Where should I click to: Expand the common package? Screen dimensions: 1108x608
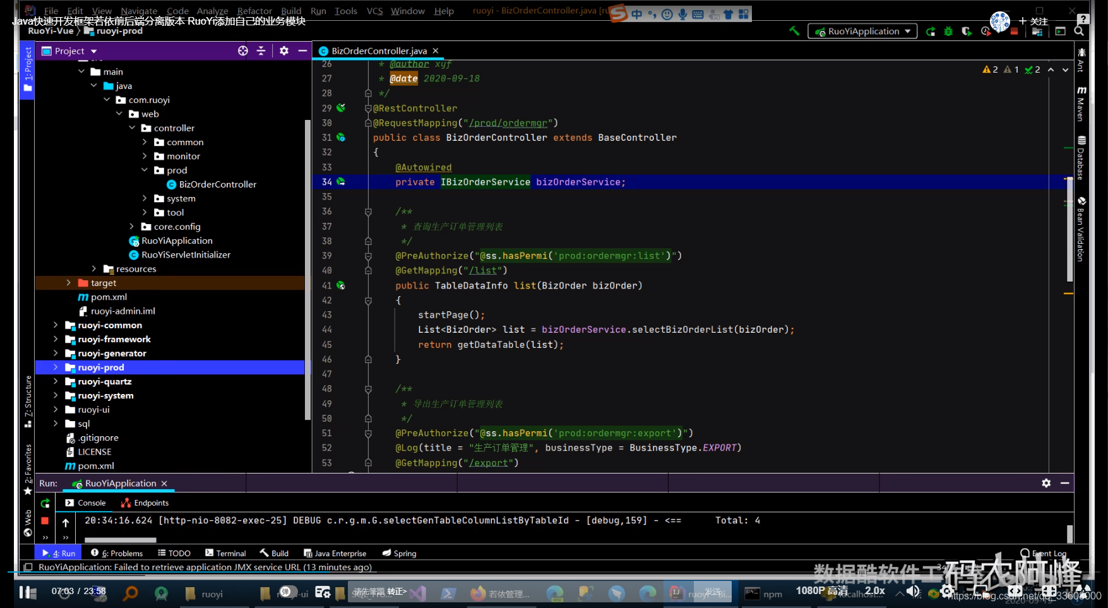pyautogui.click(x=145, y=142)
